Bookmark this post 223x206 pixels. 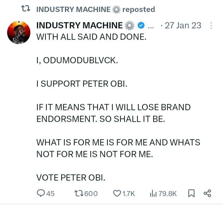191,193
